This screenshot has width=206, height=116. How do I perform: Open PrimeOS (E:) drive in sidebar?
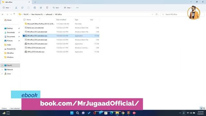coord(10,49)
